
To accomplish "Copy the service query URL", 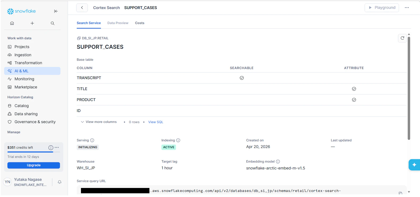I will [x=400, y=193].
